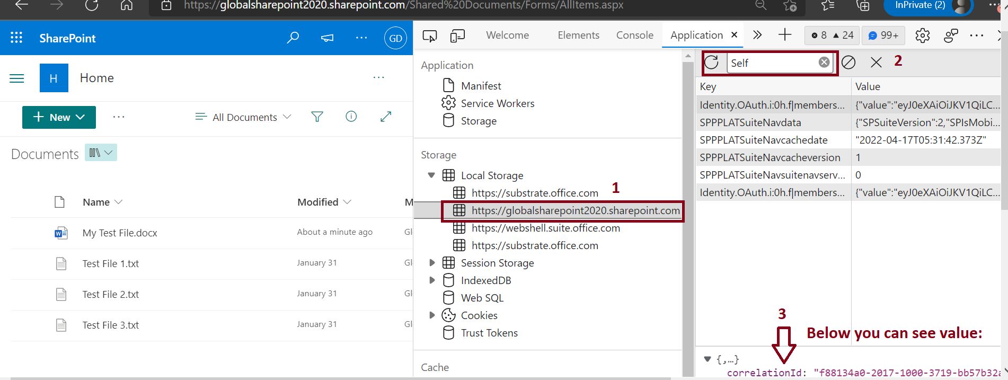1008x380 pixels.
Task: Expand content with the diagonal arrows icon
Action: tap(386, 117)
